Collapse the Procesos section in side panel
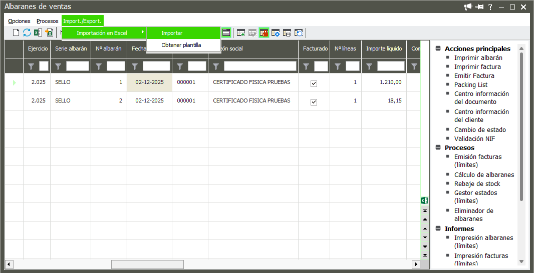 438,148
